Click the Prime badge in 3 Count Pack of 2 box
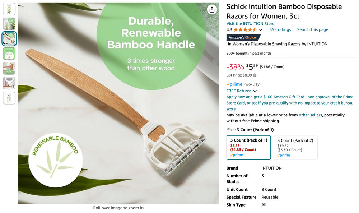Image resolution: width=359 pixels, height=213 pixels. (x=283, y=155)
